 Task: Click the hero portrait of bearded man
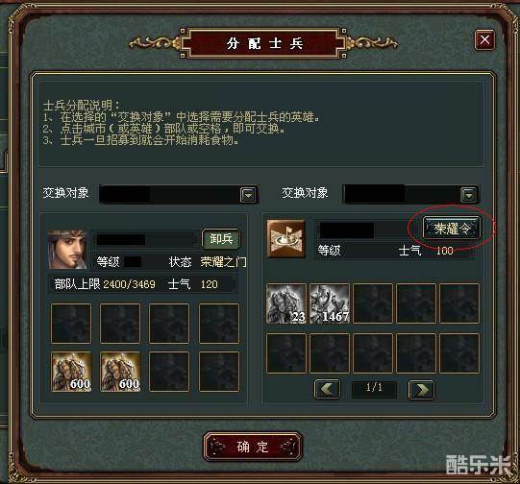click(x=67, y=249)
